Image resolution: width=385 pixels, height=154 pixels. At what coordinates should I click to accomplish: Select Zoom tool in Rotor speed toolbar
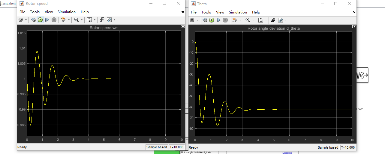tap(77, 20)
